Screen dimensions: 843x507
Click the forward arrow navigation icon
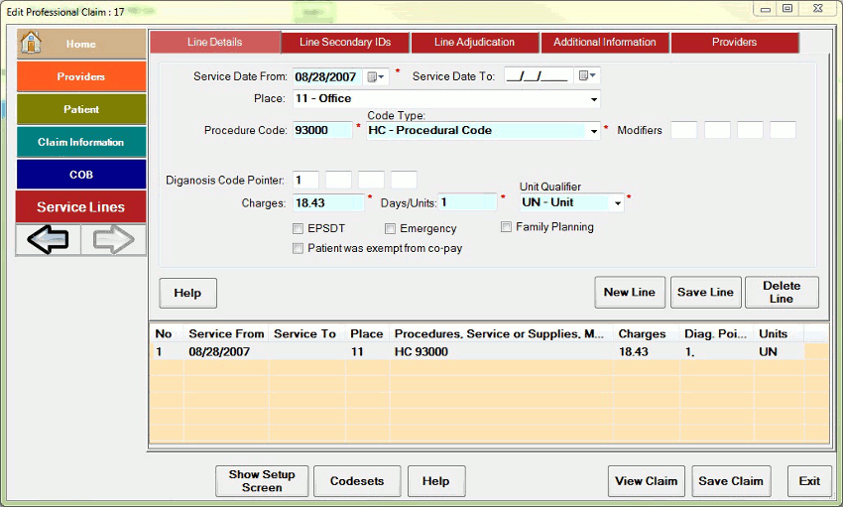pyautogui.click(x=113, y=240)
